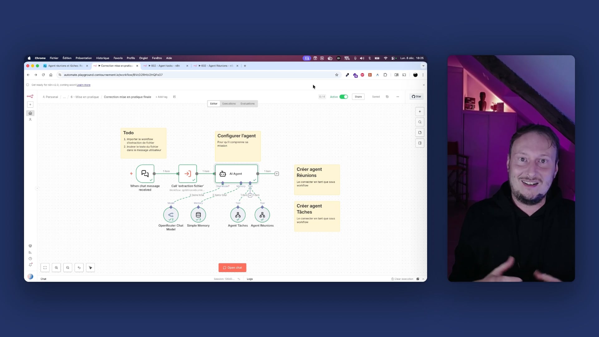Collapse the Chat panel with the chevron

[423, 279]
